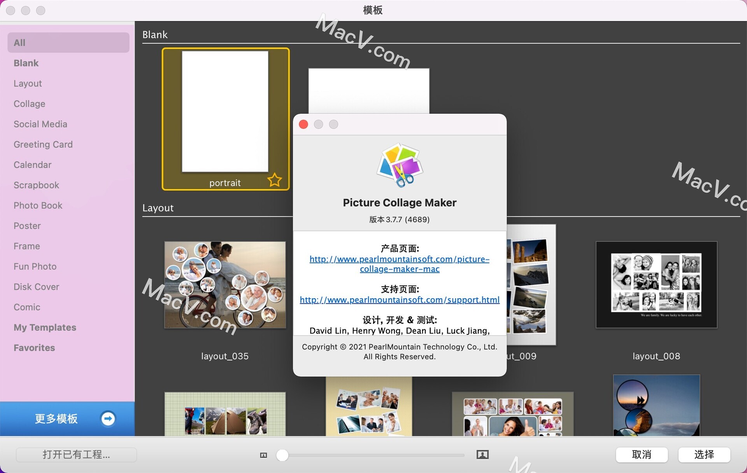
Task: Select the layout_008 template
Action: tap(656, 285)
